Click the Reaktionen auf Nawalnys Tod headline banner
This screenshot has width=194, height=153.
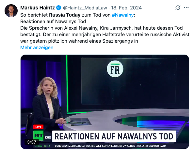coord(114,136)
